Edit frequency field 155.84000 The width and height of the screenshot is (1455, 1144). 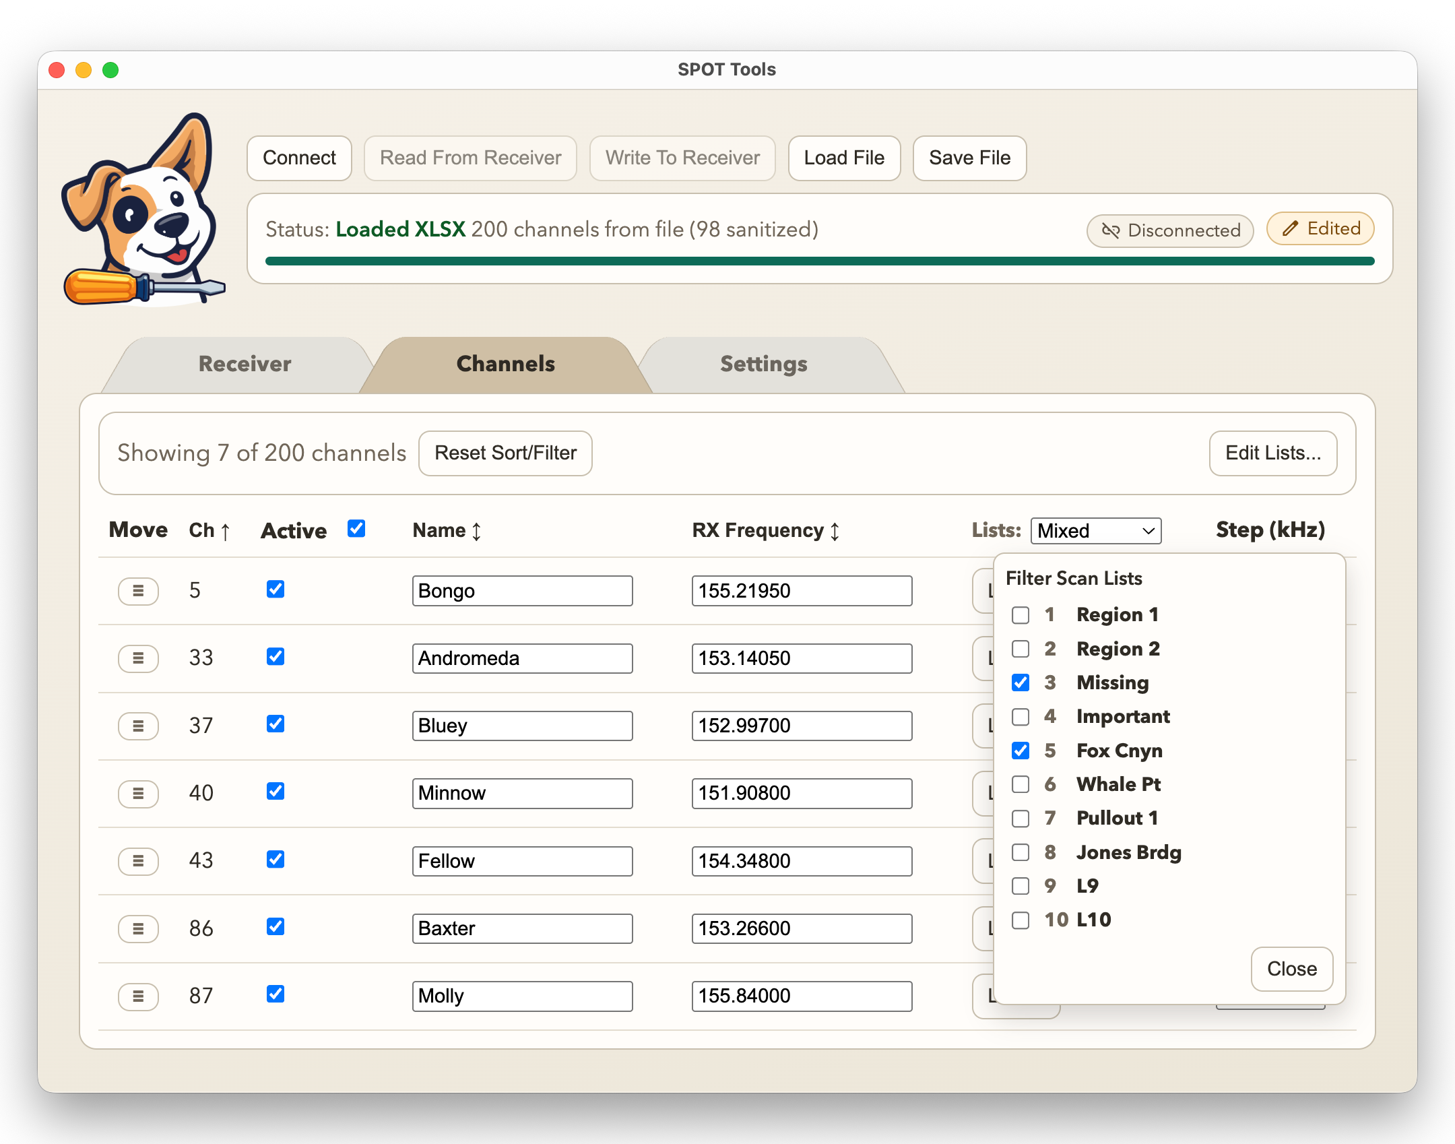click(802, 996)
